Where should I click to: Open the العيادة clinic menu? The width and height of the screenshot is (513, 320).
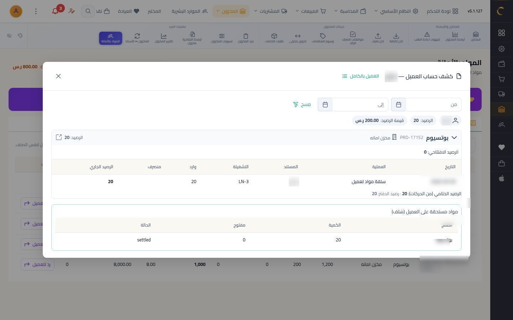(129, 11)
